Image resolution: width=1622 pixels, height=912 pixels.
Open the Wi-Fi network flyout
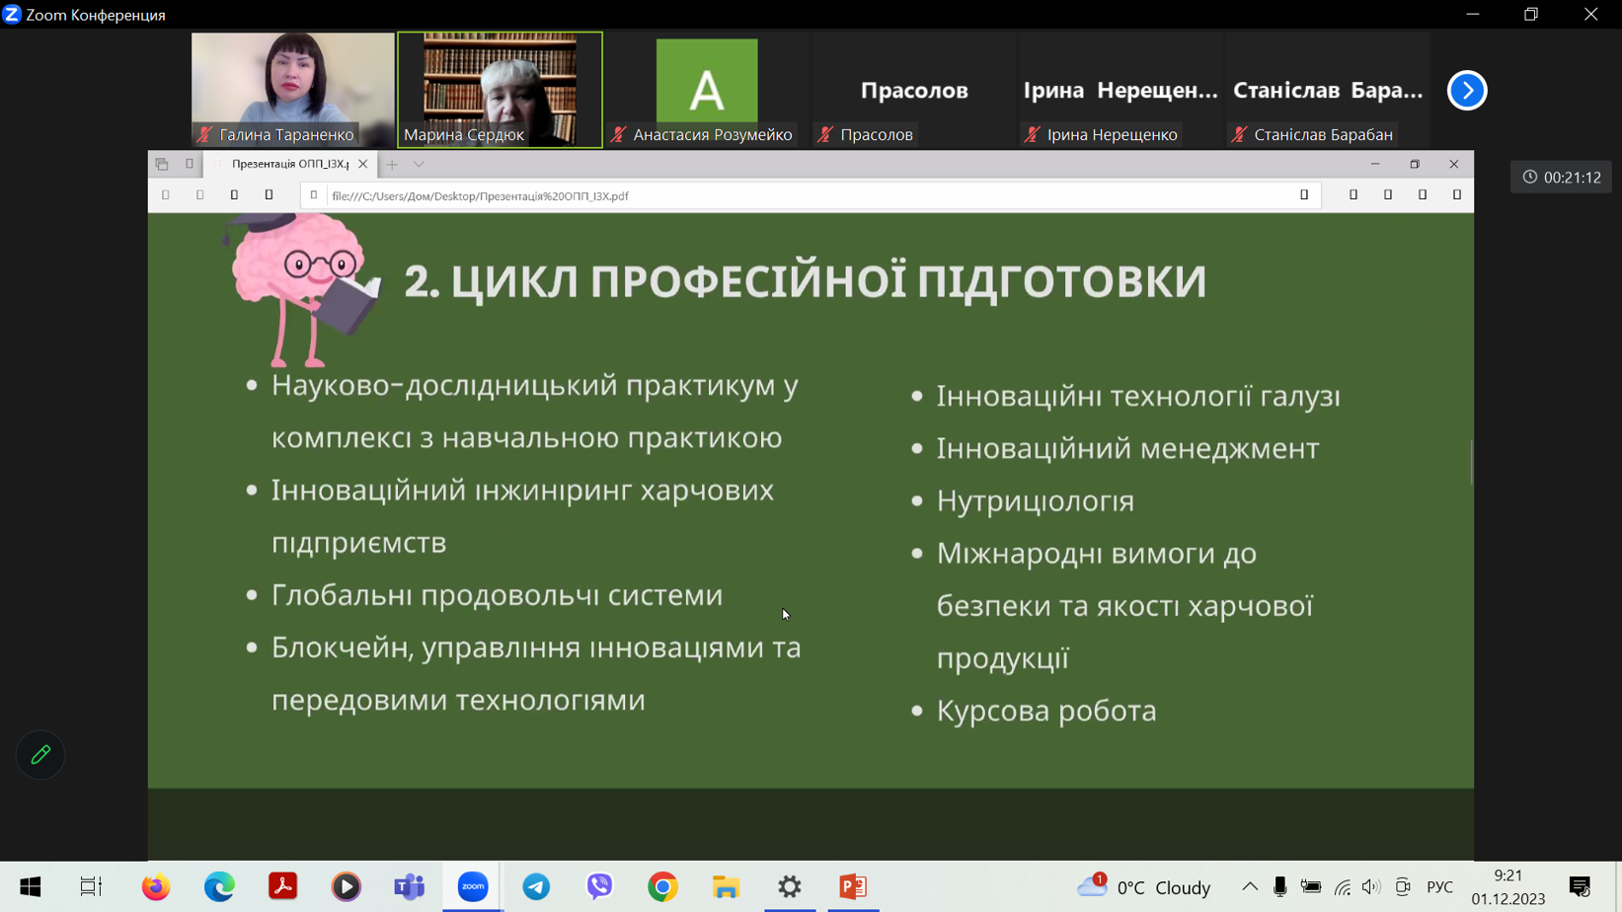coord(1342,887)
